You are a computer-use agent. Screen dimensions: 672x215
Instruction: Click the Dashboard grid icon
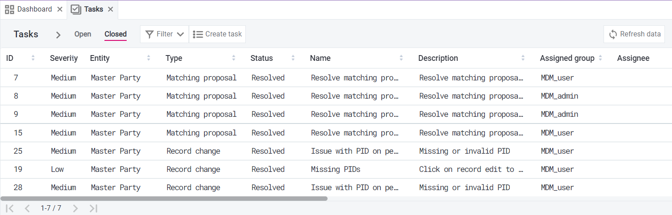(x=9, y=9)
